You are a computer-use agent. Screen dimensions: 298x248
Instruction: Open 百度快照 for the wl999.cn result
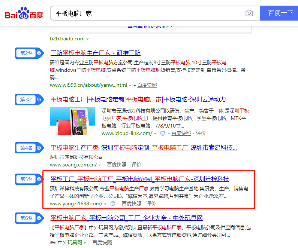tap(147, 85)
